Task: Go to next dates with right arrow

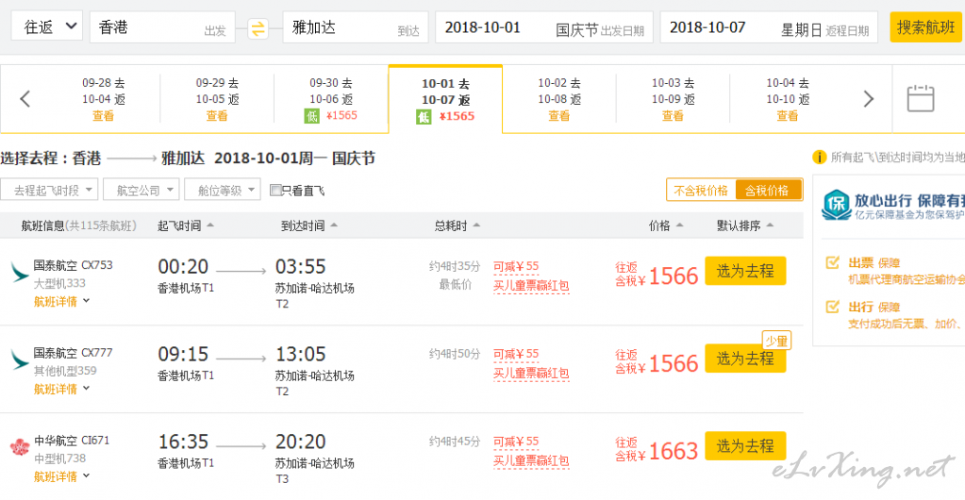Action: click(x=869, y=98)
